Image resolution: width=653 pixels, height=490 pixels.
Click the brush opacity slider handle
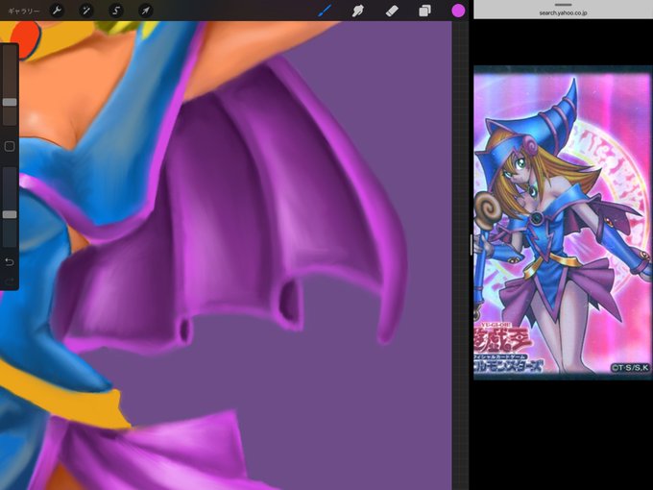point(10,214)
